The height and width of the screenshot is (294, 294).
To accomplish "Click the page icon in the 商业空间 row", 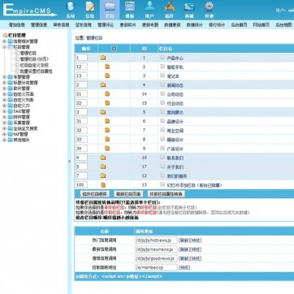I will [107, 130].
